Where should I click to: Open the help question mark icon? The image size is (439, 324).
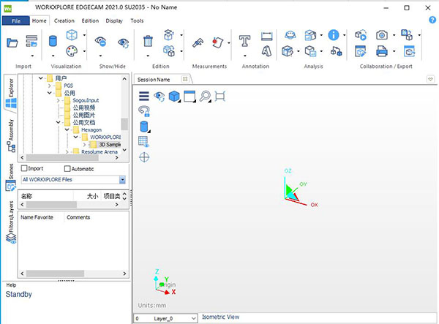(x=432, y=20)
